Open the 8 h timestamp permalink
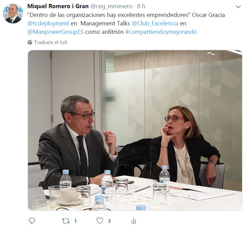The height and width of the screenshot is (227, 244). pyautogui.click(x=141, y=6)
